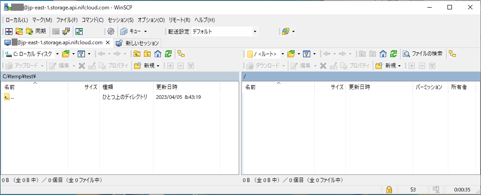Sort local files by 更新日時 column
Screen dimensions: 481x195
tap(186, 87)
